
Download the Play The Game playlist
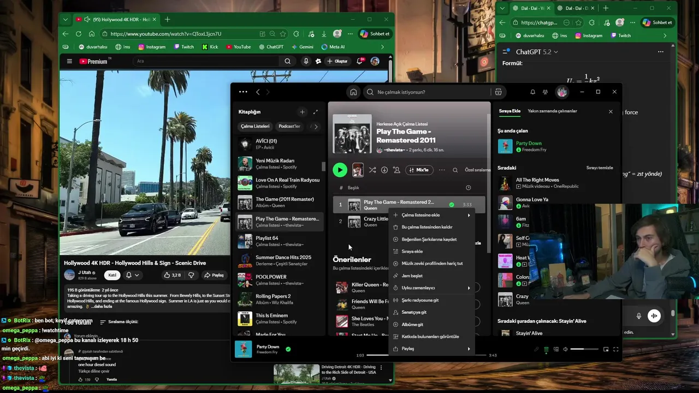coord(384,170)
